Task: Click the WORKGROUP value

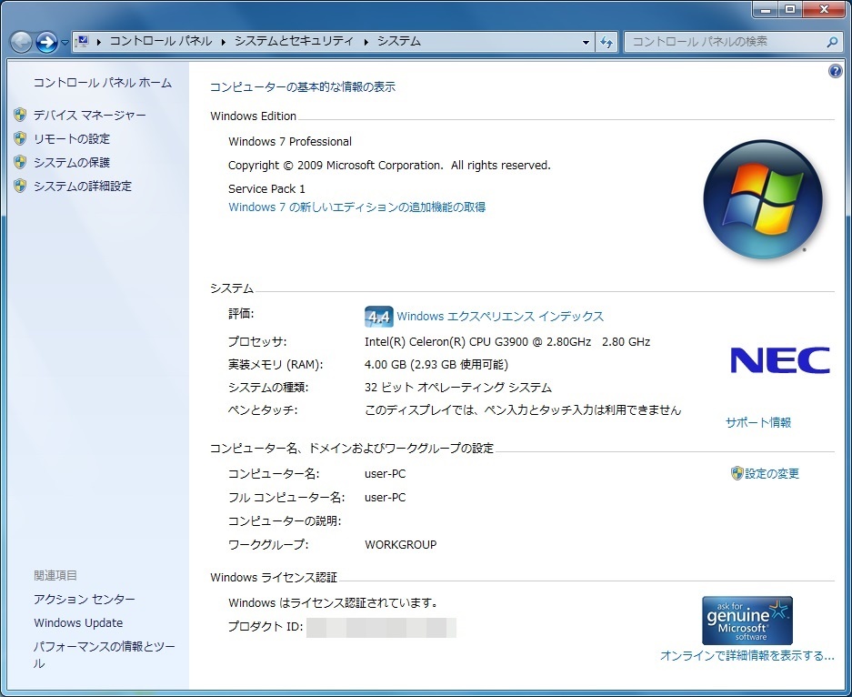Action: 400,545
